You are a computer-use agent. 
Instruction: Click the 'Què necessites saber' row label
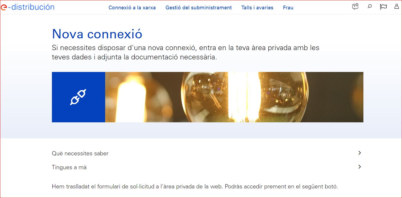(80, 153)
